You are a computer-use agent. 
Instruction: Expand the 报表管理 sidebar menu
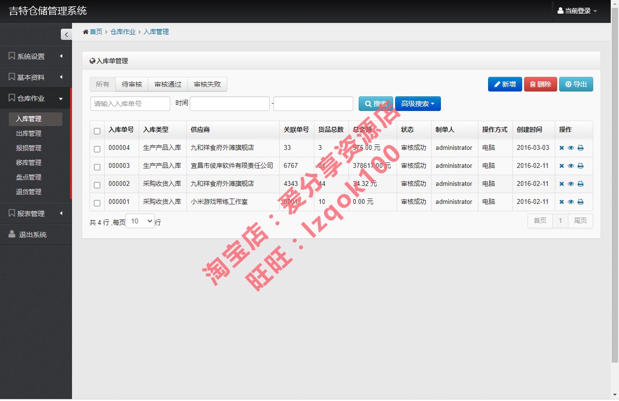tap(36, 214)
